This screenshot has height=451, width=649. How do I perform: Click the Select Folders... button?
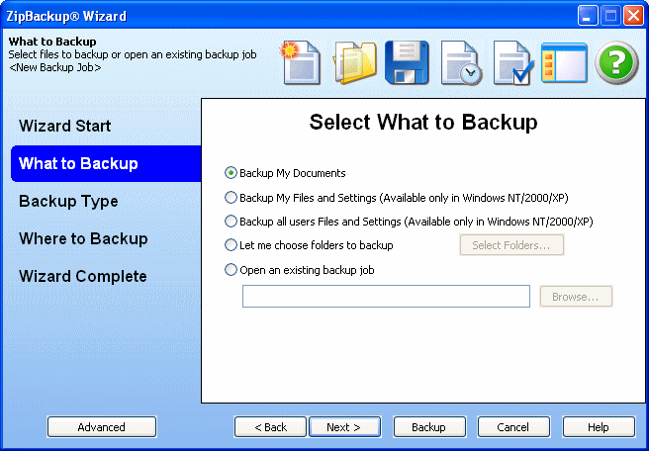pyautogui.click(x=511, y=245)
